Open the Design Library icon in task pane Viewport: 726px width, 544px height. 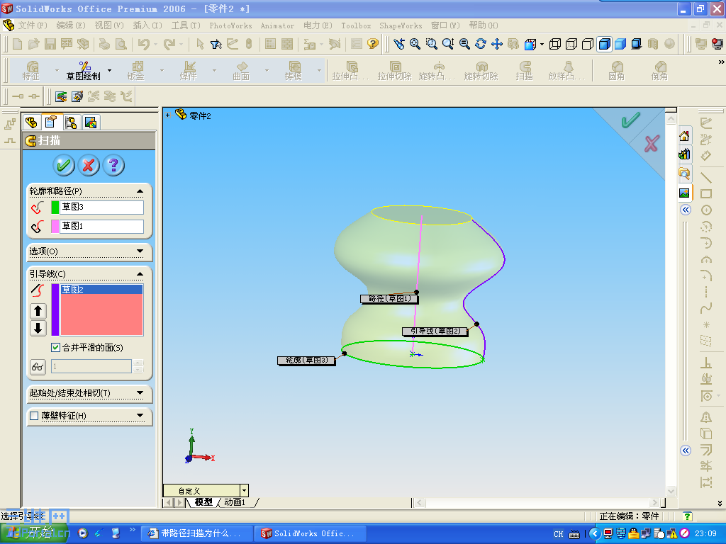point(684,154)
